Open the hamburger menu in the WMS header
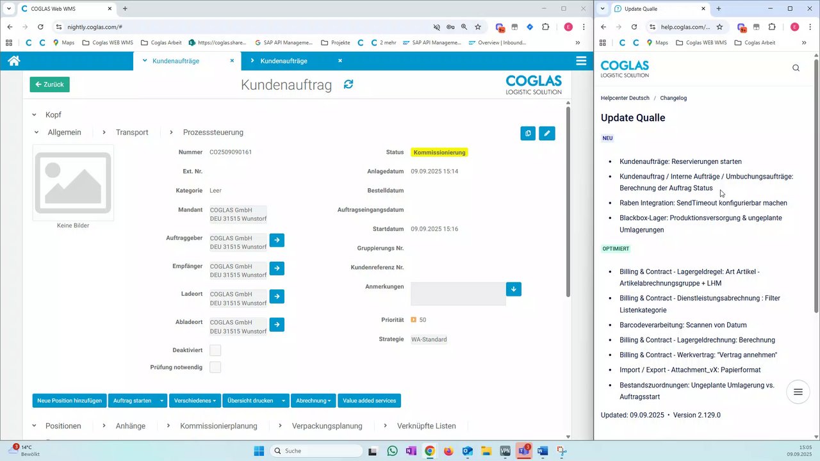 [x=581, y=61]
